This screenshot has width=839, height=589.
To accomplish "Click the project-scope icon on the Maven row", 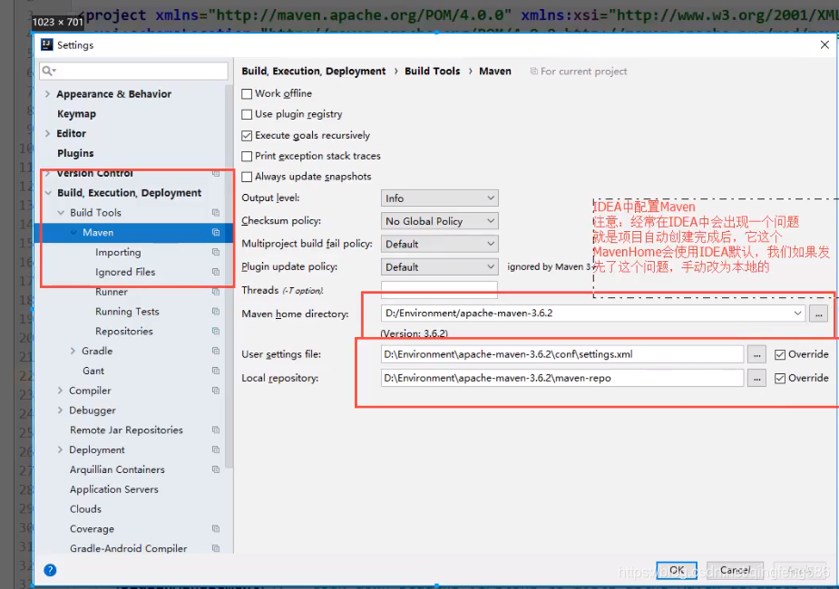I will [216, 233].
